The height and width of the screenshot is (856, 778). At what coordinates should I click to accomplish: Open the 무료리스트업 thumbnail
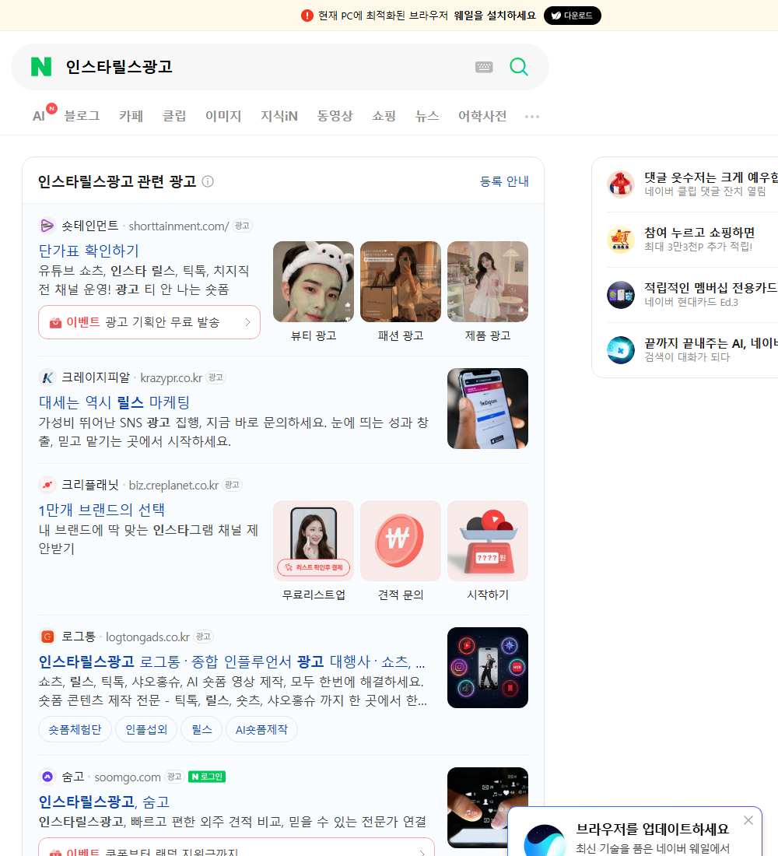point(314,541)
